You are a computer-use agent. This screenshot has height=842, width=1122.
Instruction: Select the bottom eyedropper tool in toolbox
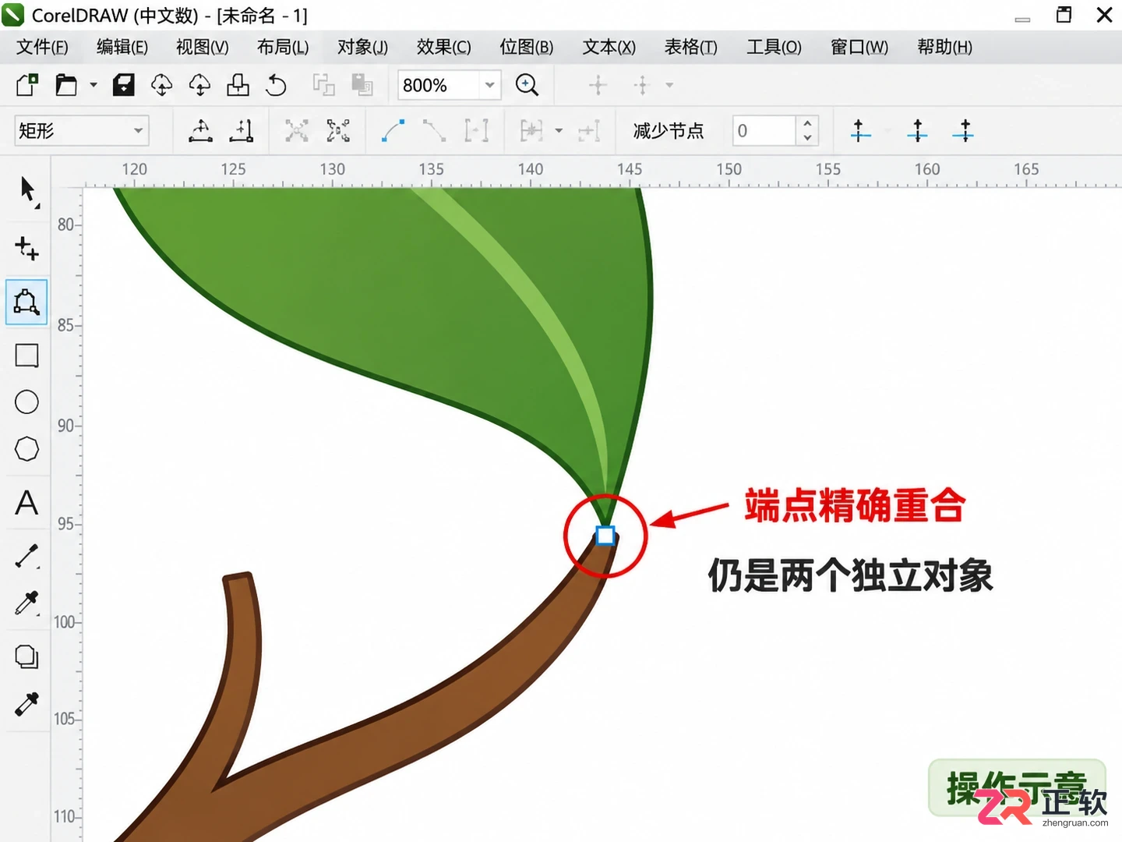coord(26,704)
